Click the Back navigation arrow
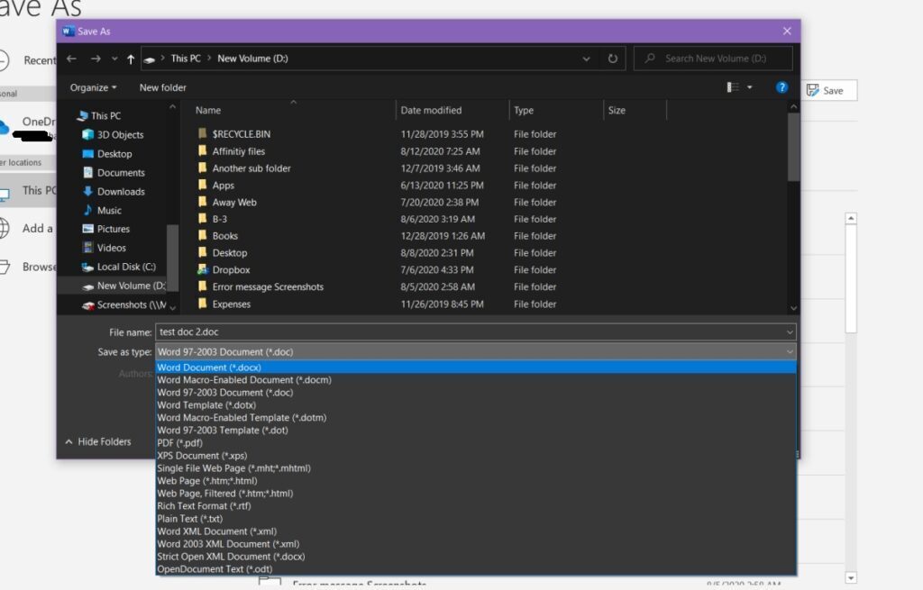The image size is (923, 590). tap(72, 58)
